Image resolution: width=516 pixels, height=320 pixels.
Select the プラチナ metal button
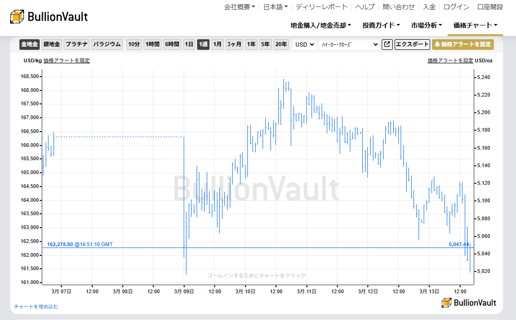pyautogui.click(x=76, y=44)
